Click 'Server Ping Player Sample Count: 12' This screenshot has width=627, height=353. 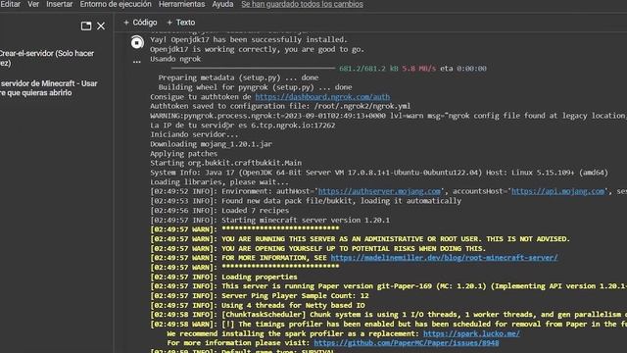(260, 296)
